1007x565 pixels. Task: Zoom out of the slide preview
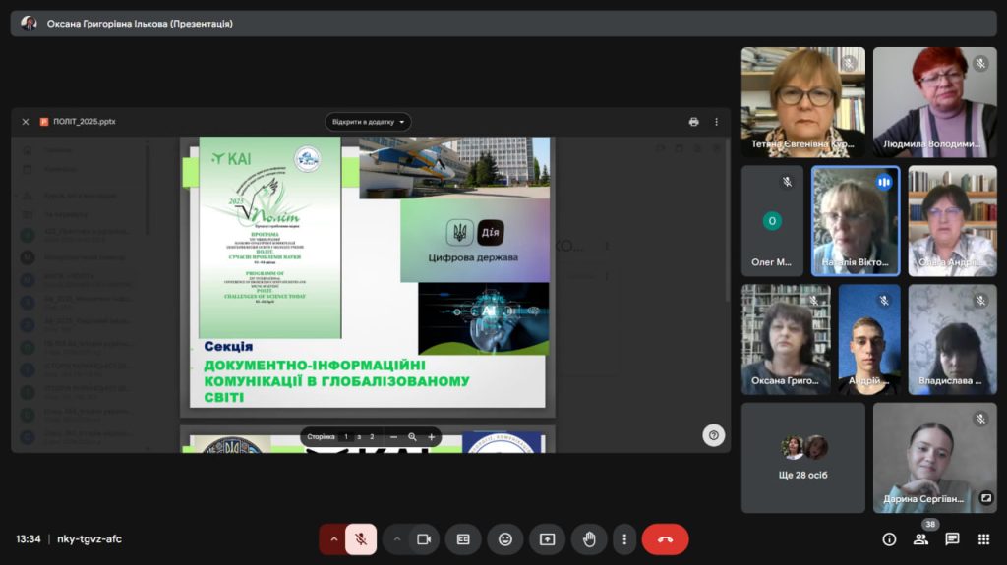pyautogui.click(x=393, y=436)
